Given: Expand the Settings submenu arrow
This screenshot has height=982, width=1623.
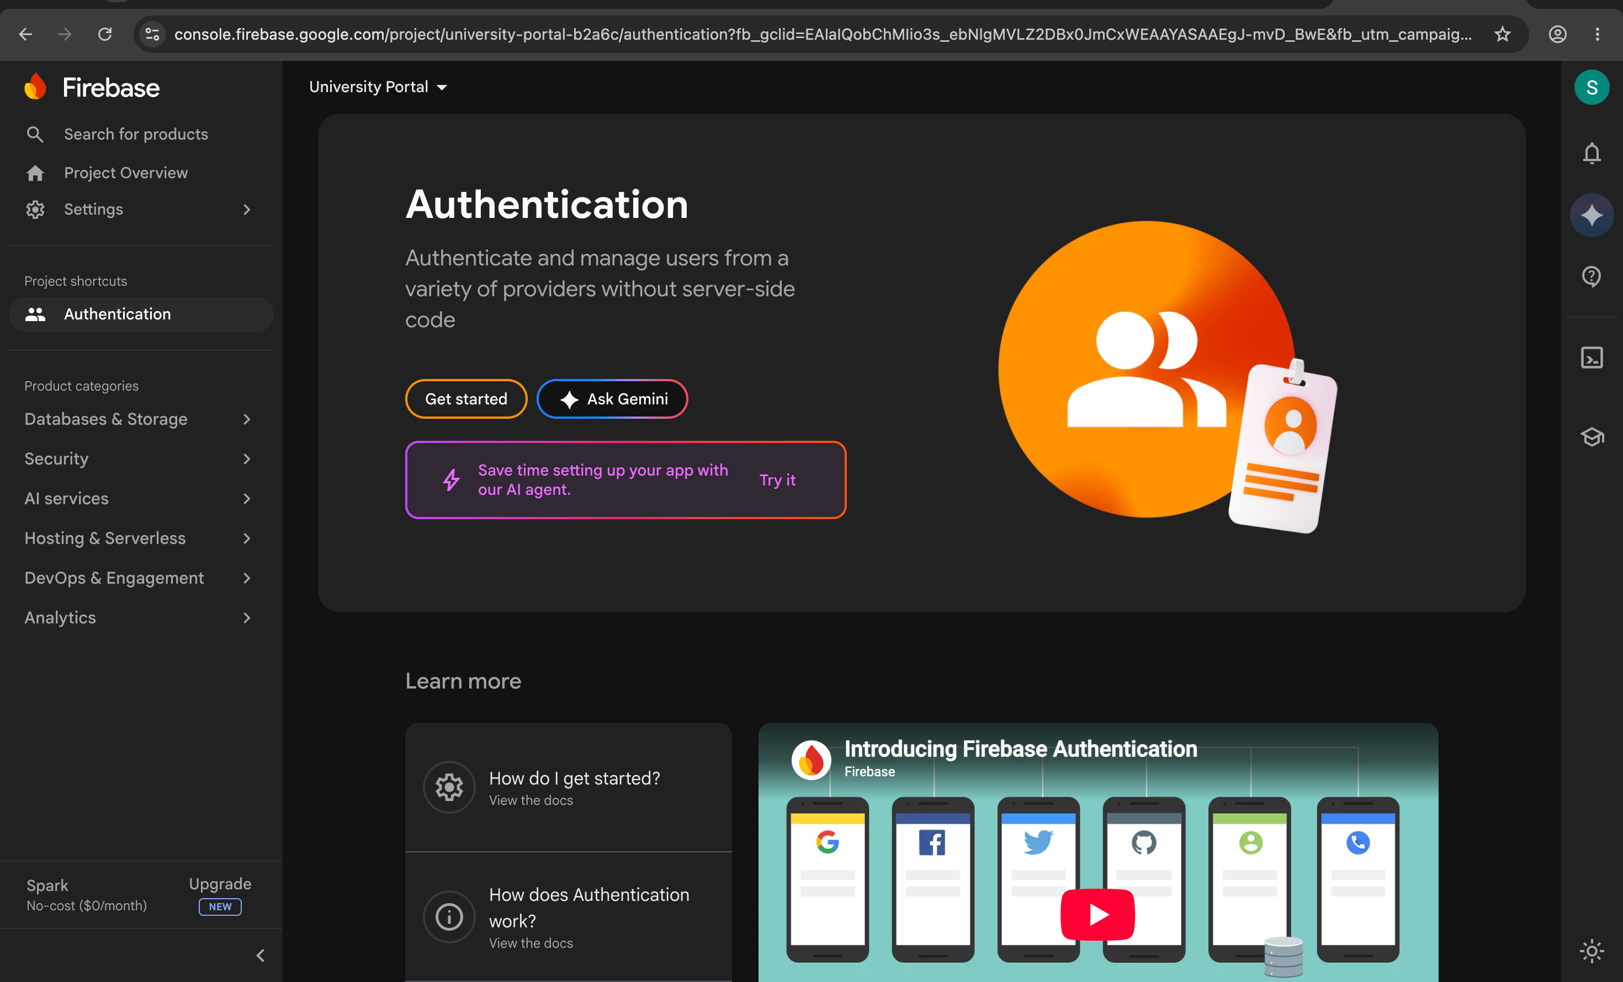Looking at the screenshot, I should (x=247, y=209).
